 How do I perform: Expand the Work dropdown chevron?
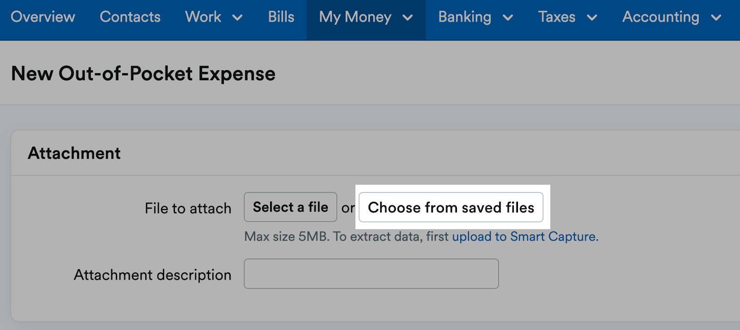237,18
